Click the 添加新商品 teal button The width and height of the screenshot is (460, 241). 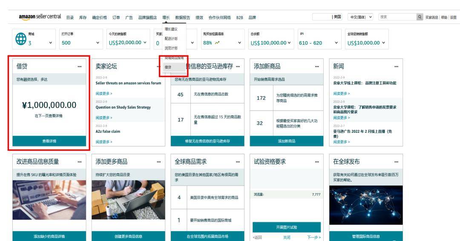click(x=287, y=141)
